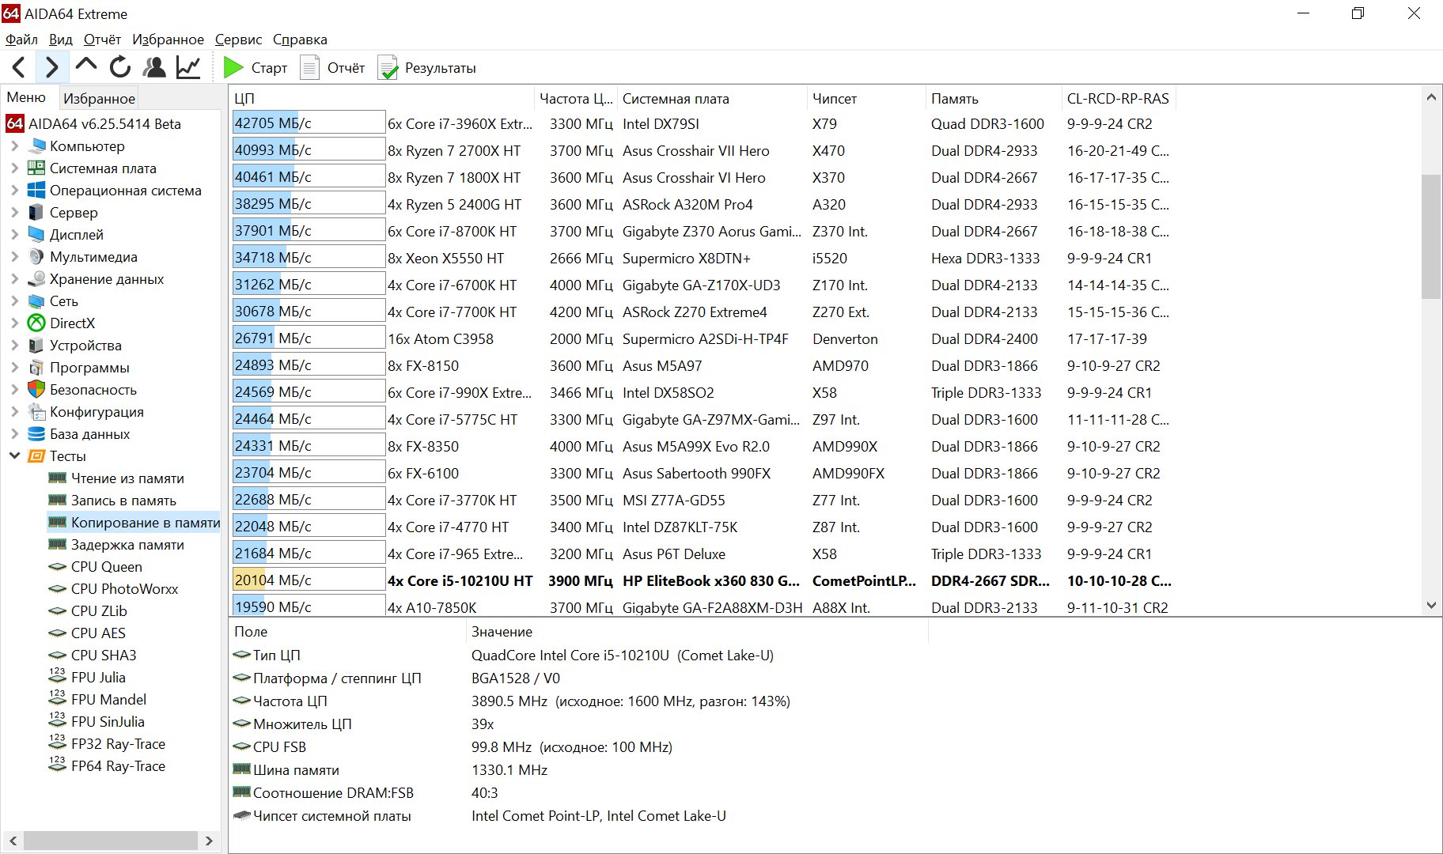
Task: Sort by the ЦП column header
Action: point(382,99)
